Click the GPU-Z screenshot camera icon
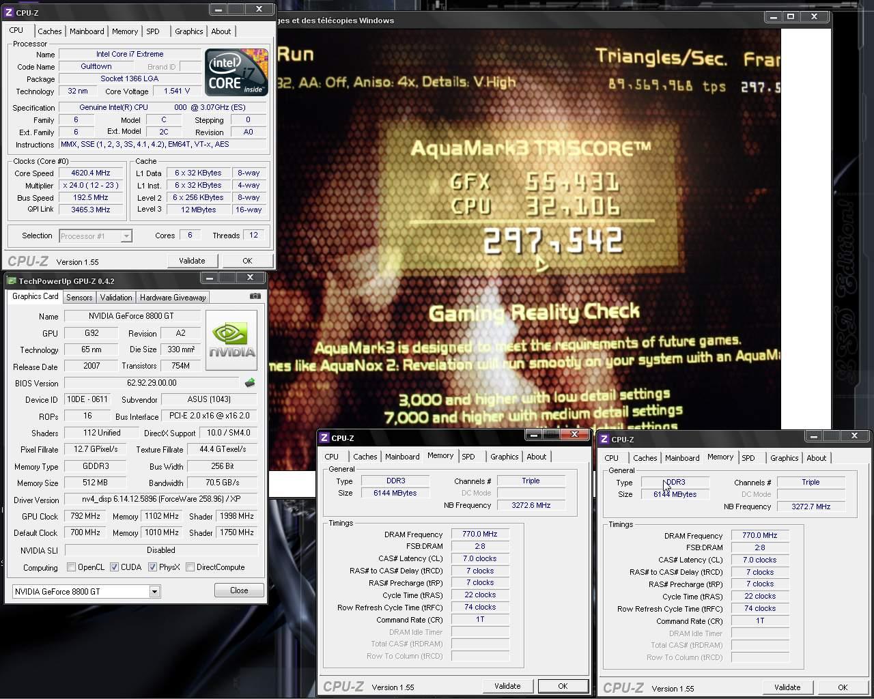The height and width of the screenshot is (699, 874). click(255, 296)
